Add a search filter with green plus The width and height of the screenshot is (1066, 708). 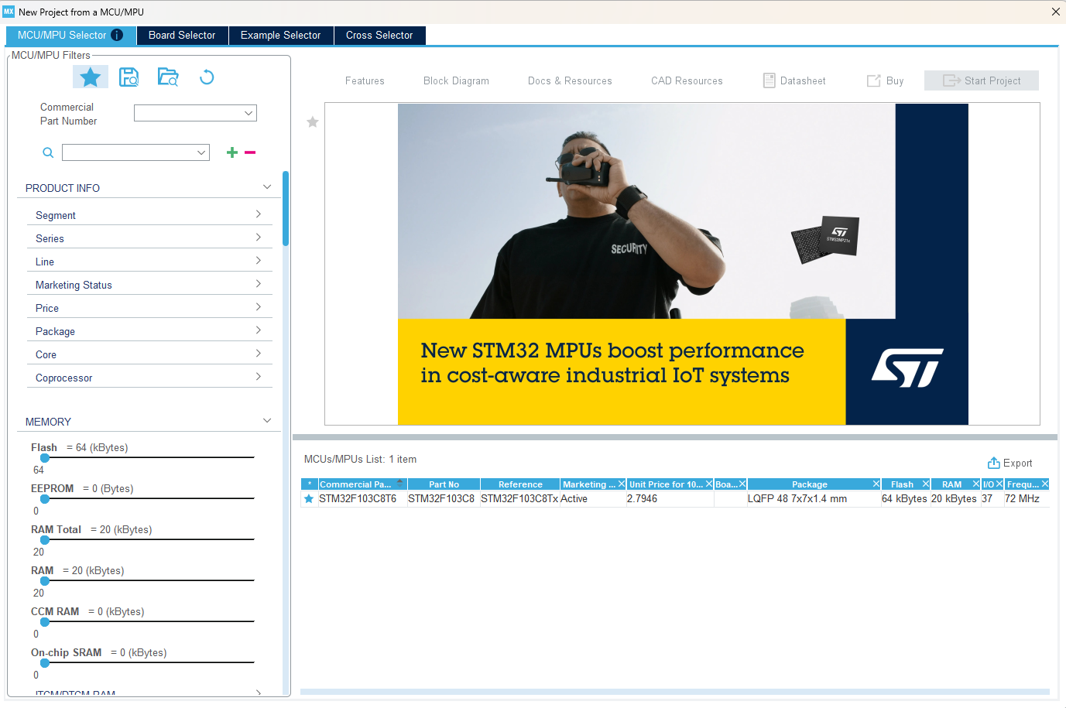click(x=231, y=152)
